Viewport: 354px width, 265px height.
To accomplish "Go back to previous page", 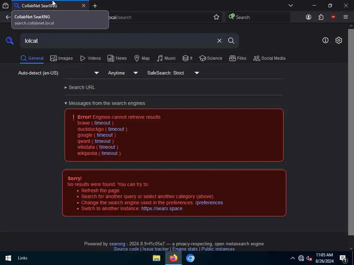I will click(8, 17).
